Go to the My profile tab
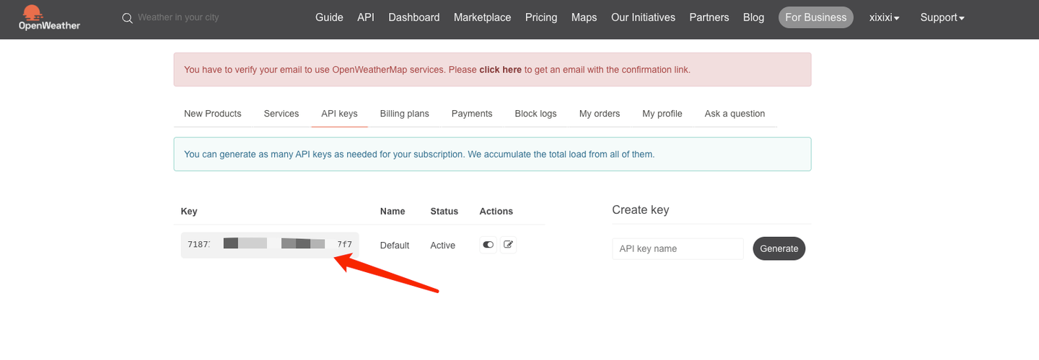Viewport: 1039px width, 360px height. pyautogui.click(x=662, y=114)
